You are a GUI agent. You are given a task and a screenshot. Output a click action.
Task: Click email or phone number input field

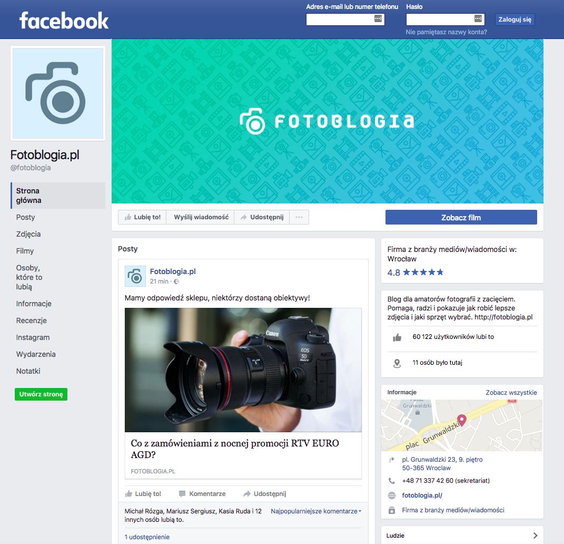pyautogui.click(x=345, y=20)
